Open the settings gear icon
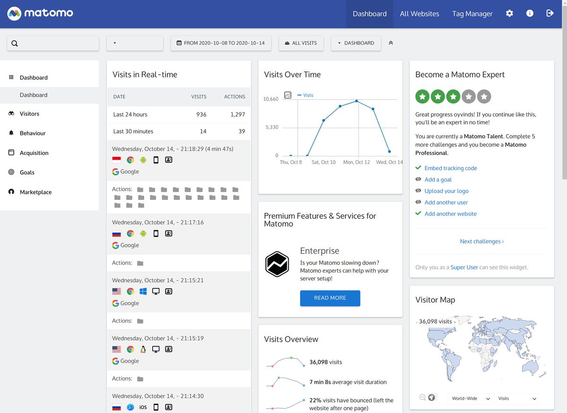Viewport: 567px width, 413px height. coord(509,13)
